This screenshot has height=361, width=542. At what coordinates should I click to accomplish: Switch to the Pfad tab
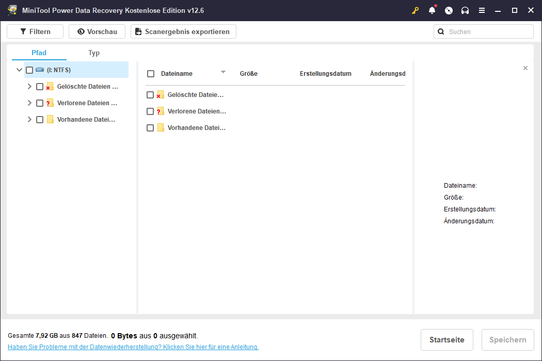(x=39, y=53)
